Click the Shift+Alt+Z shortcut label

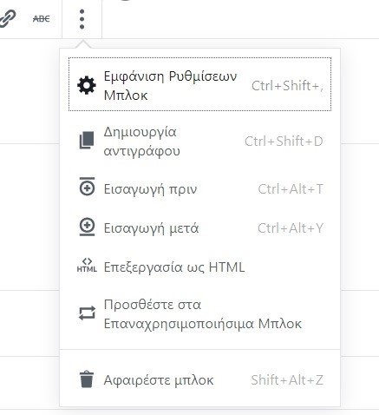[x=287, y=379]
